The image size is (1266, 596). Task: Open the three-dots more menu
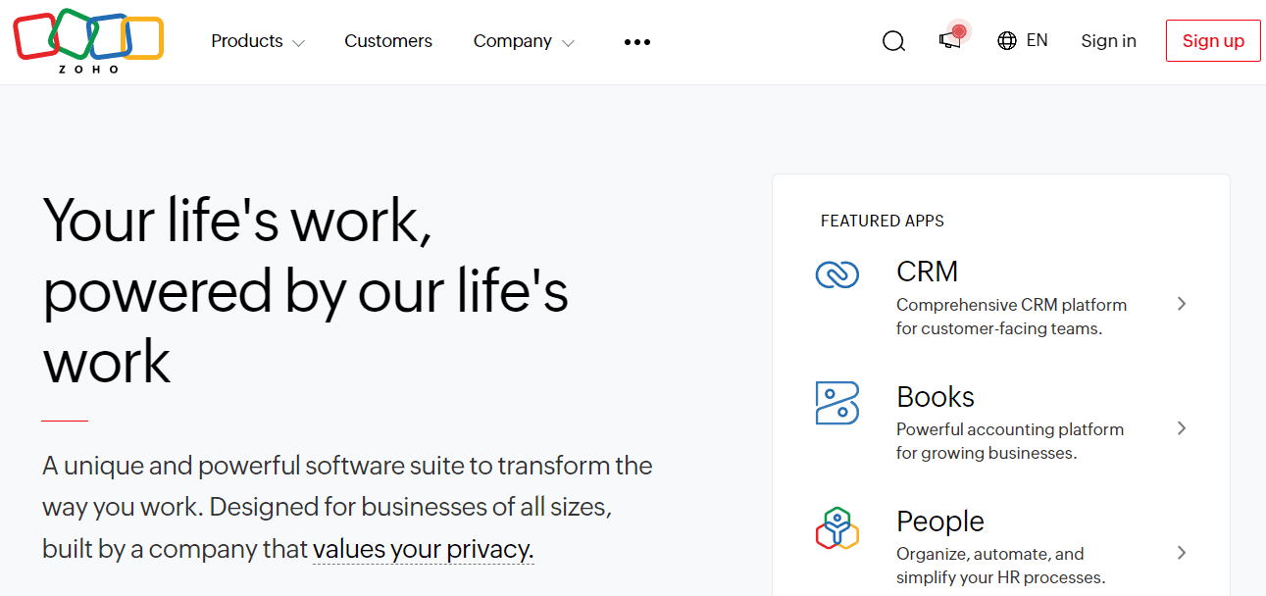[x=636, y=42]
